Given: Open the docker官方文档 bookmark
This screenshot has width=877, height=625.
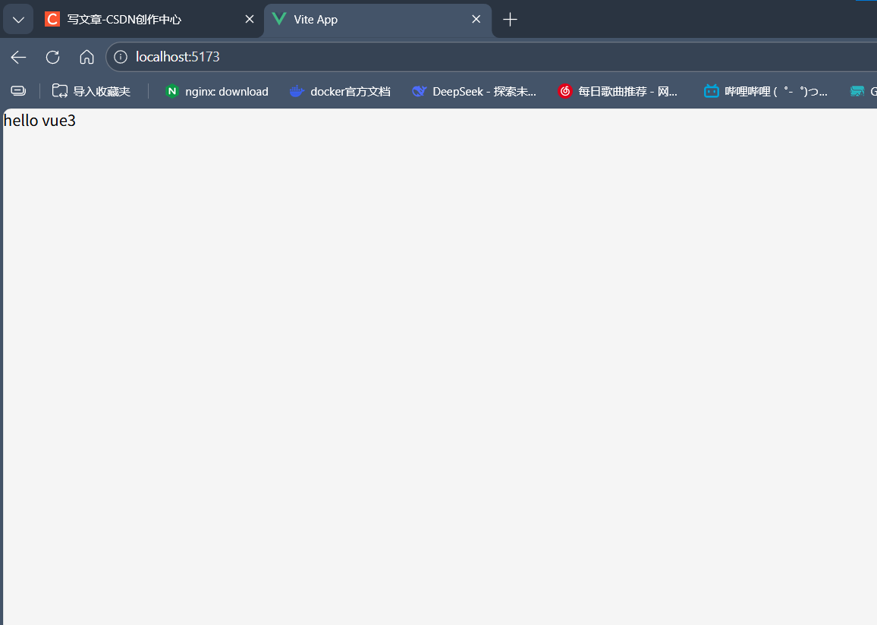Looking at the screenshot, I should pyautogui.click(x=340, y=91).
